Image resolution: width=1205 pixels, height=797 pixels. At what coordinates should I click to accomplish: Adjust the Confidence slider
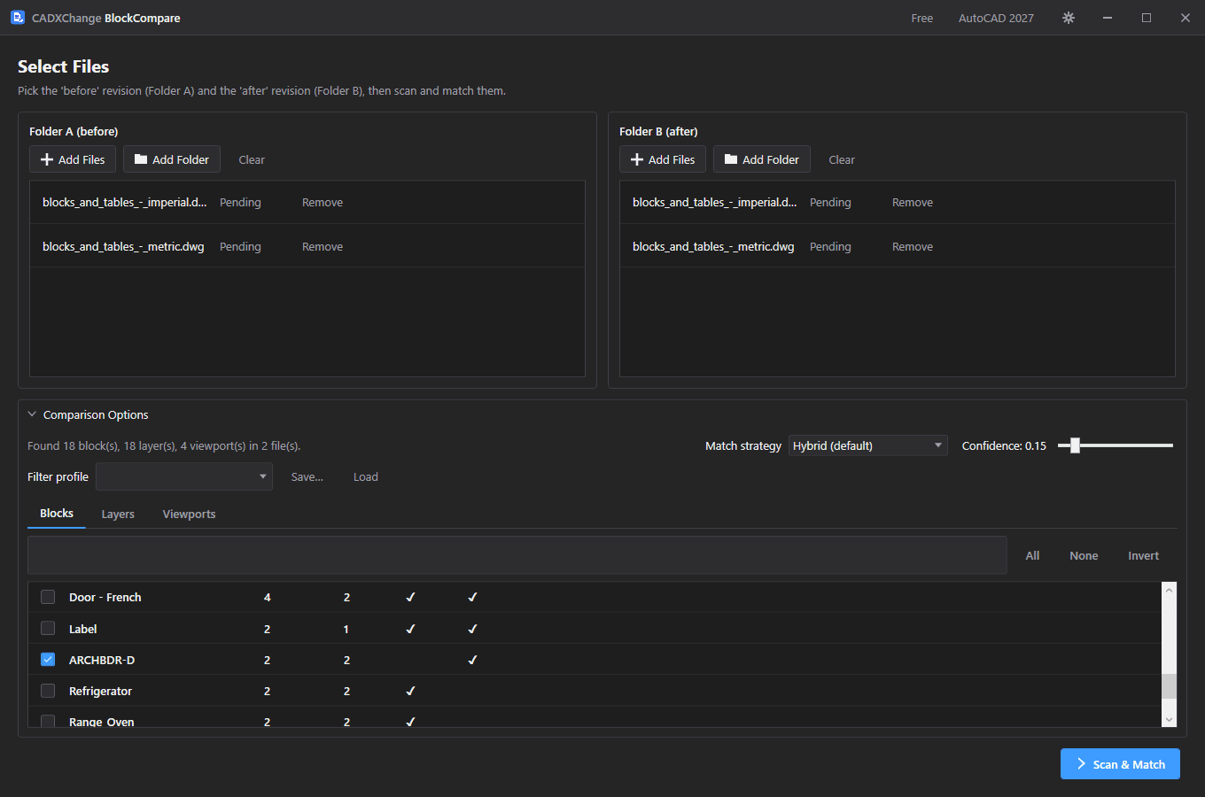tap(1075, 445)
